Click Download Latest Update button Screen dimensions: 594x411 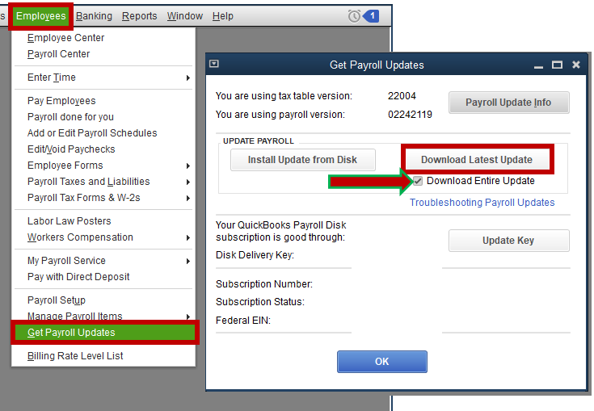tap(477, 160)
